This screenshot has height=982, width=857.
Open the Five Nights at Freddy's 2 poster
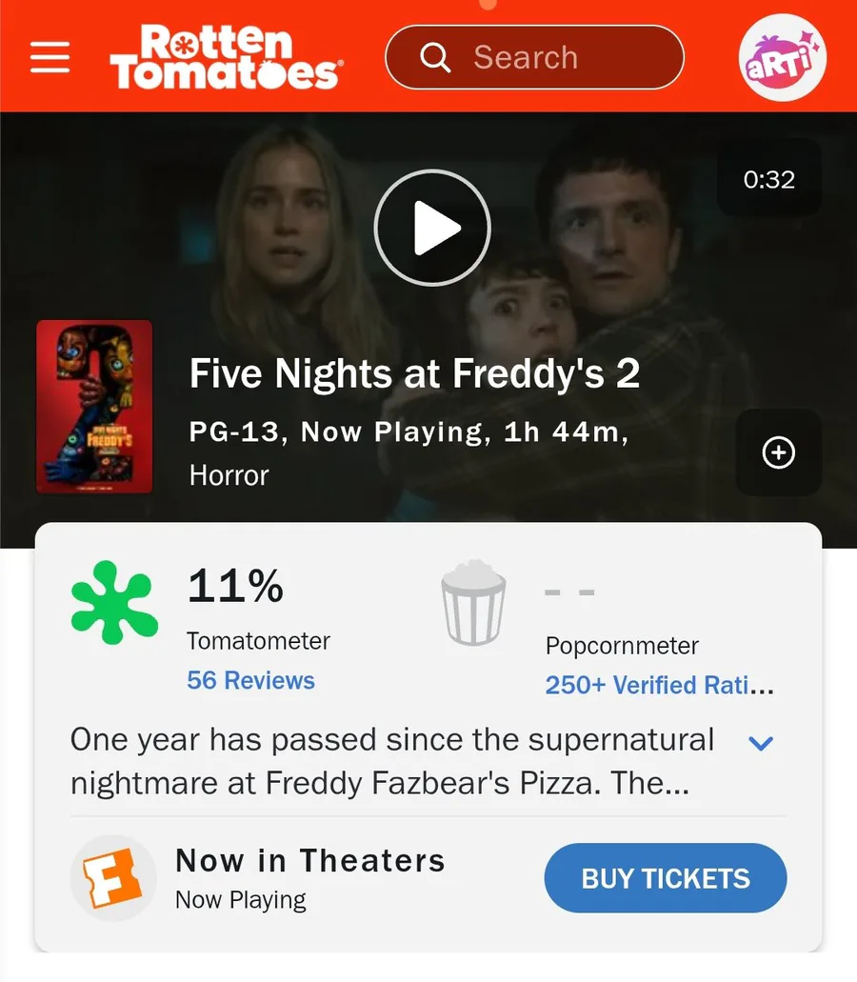pyautogui.click(x=94, y=407)
